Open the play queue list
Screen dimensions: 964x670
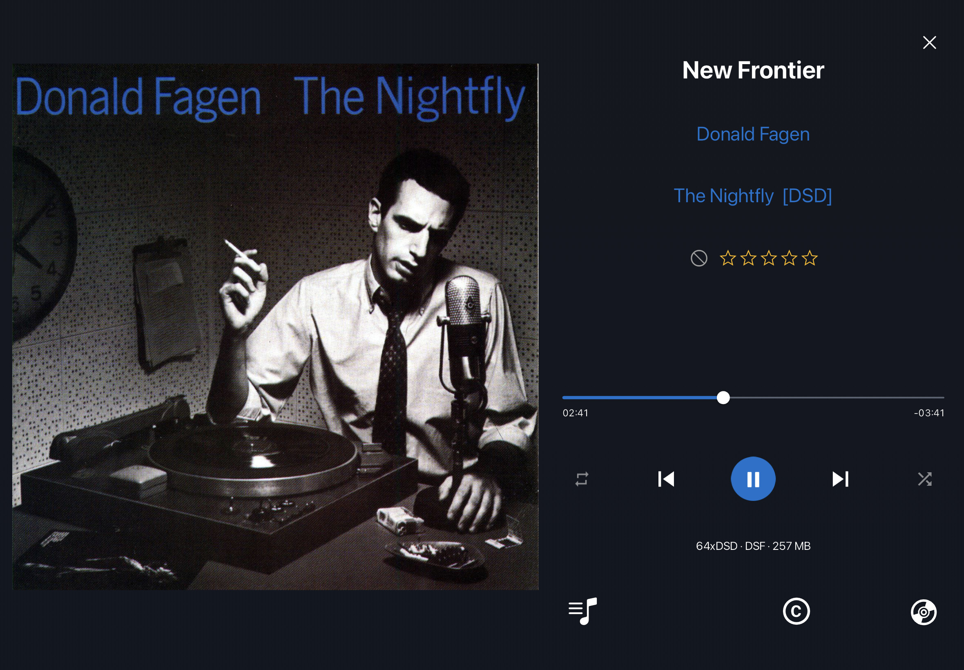[582, 611]
